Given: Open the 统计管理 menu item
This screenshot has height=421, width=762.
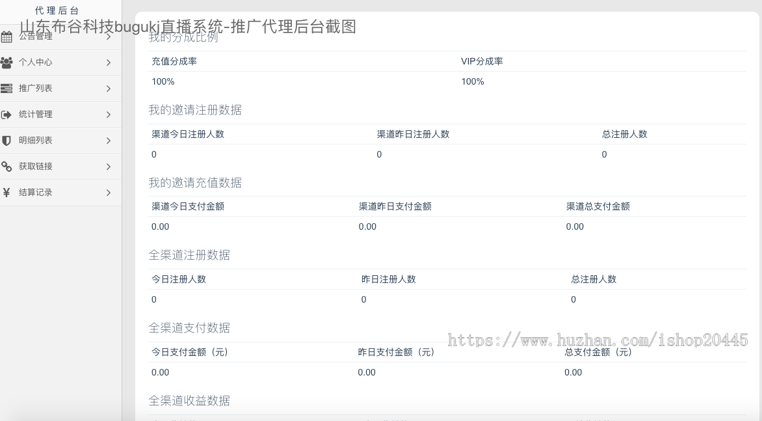Looking at the screenshot, I should (60, 115).
